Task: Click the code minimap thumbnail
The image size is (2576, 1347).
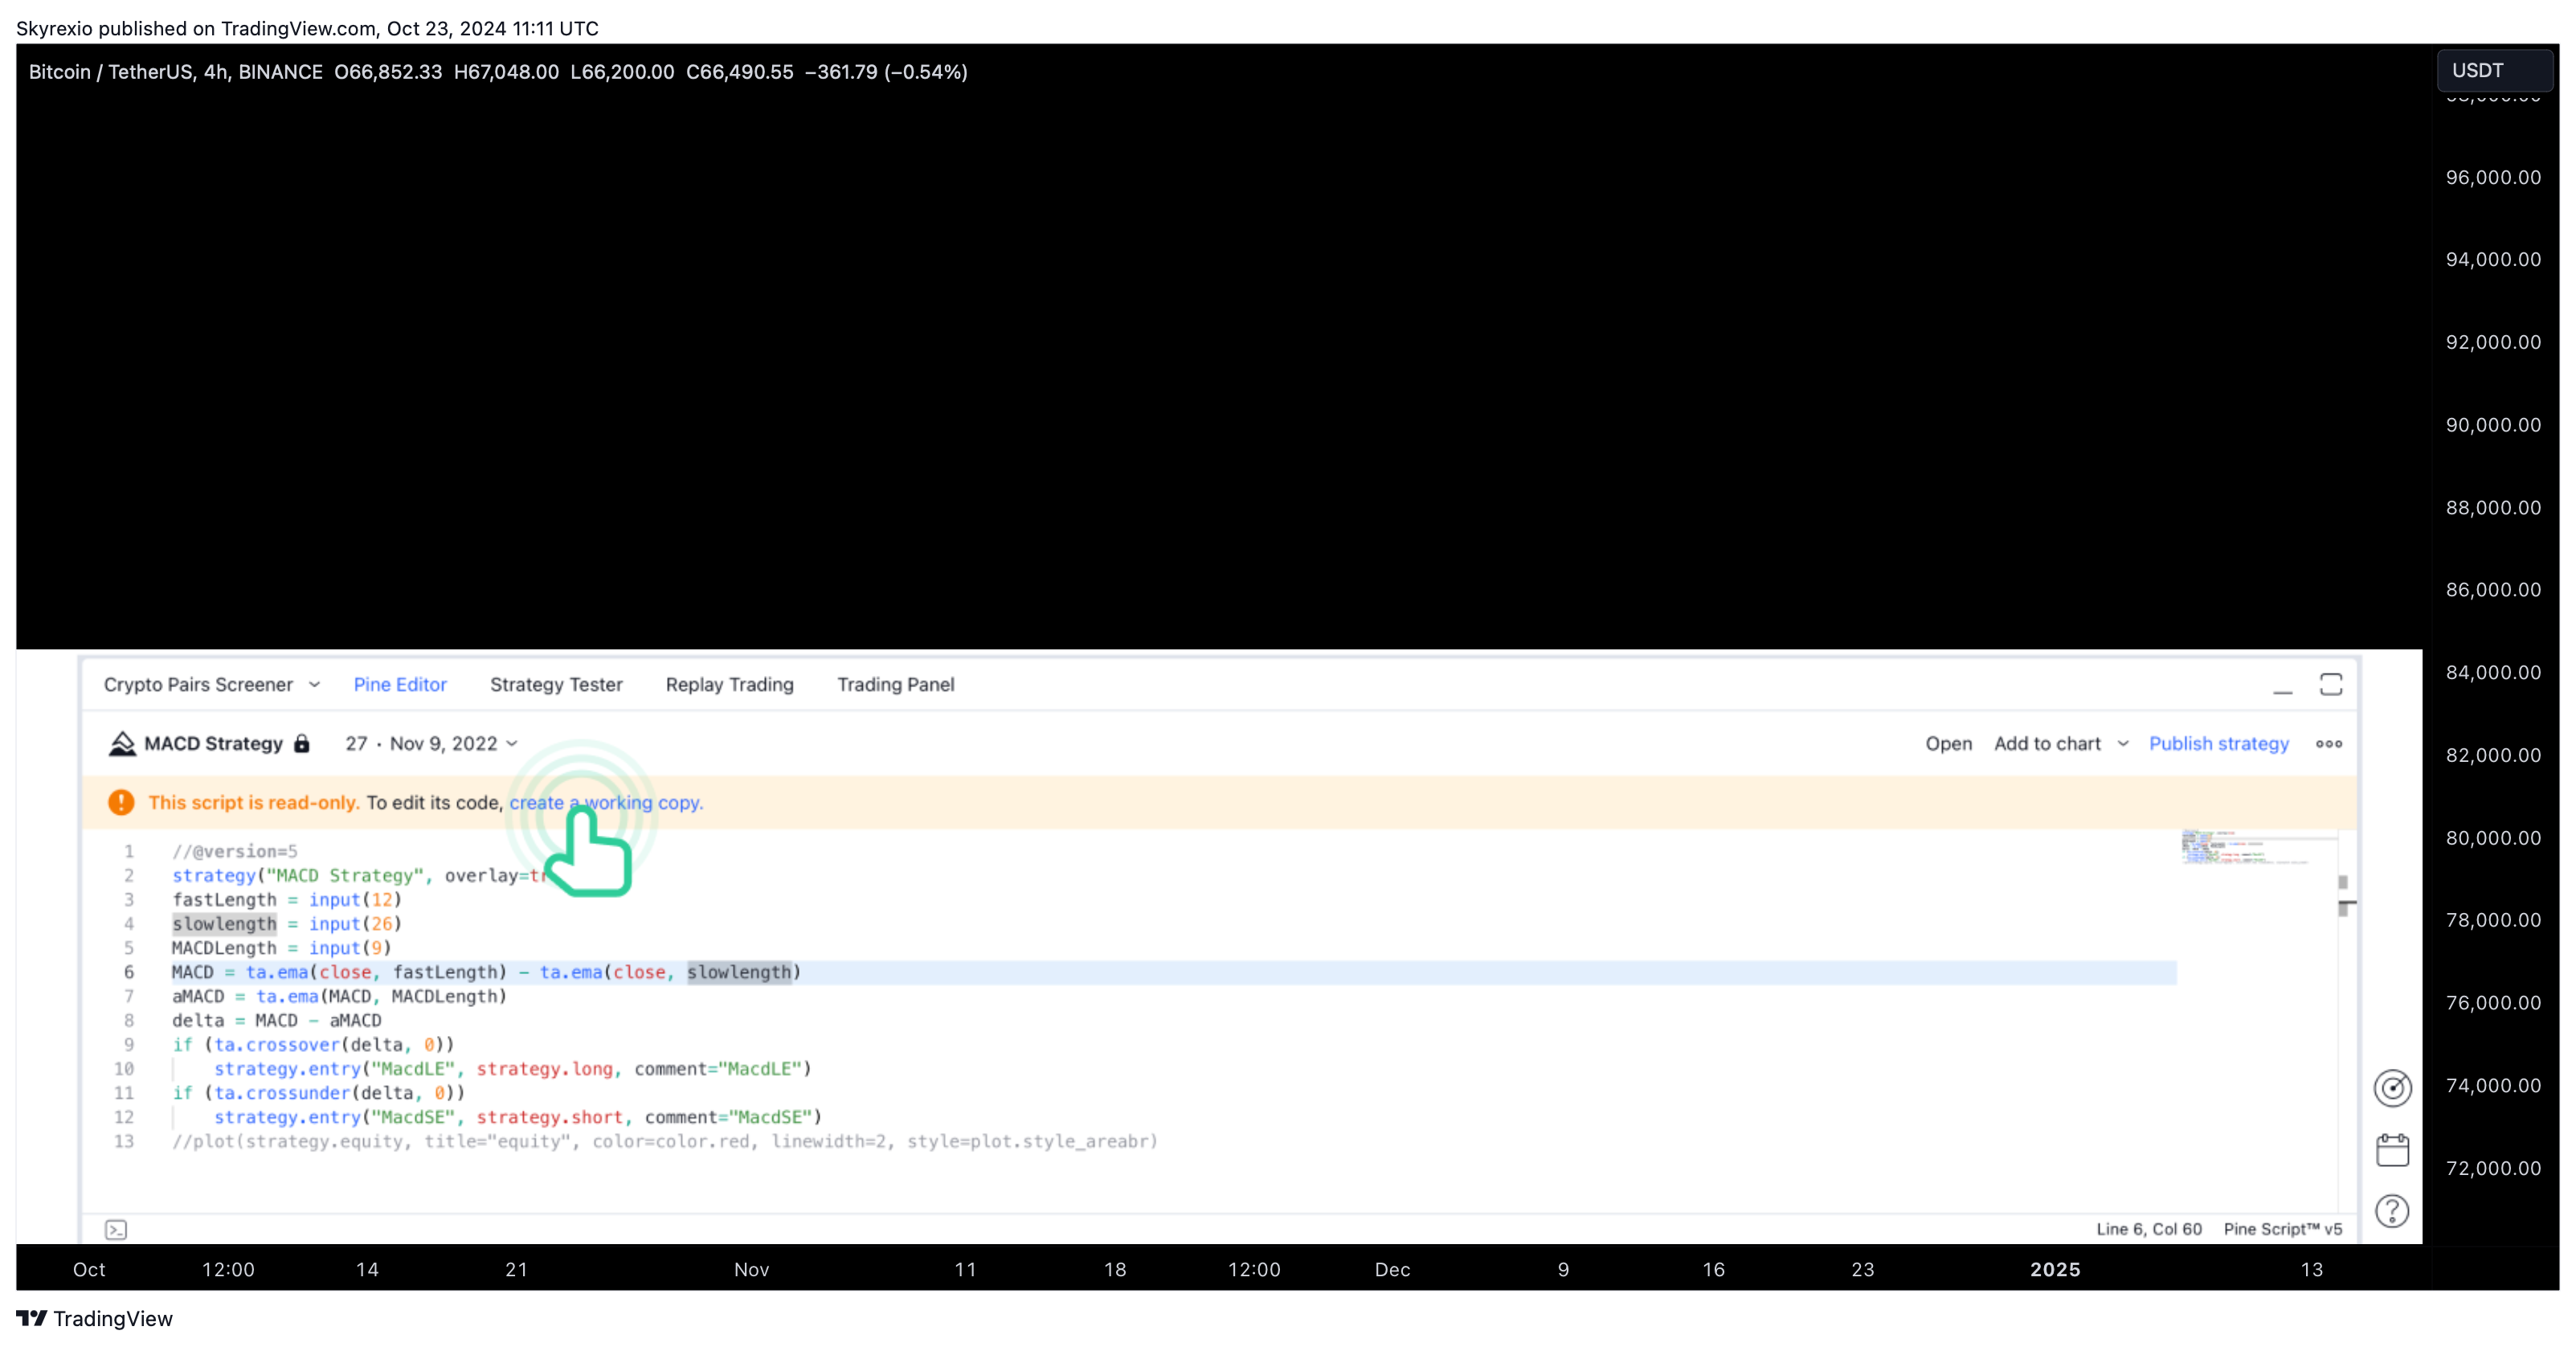Action: coord(2243,847)
